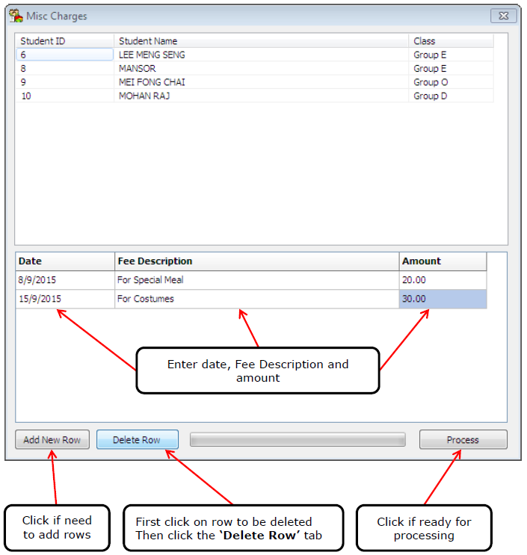The height and width of the screenshot is (555, 527).
Task: Sort by the Student Name column header
Action: pyautogui.click(x=262, y=41)
